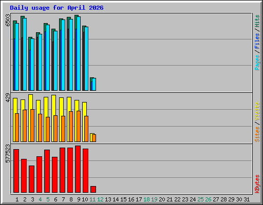Click the yellow visits bar for day 3
263x205 pixels.
pyautogui.click(x=30, y=118)
